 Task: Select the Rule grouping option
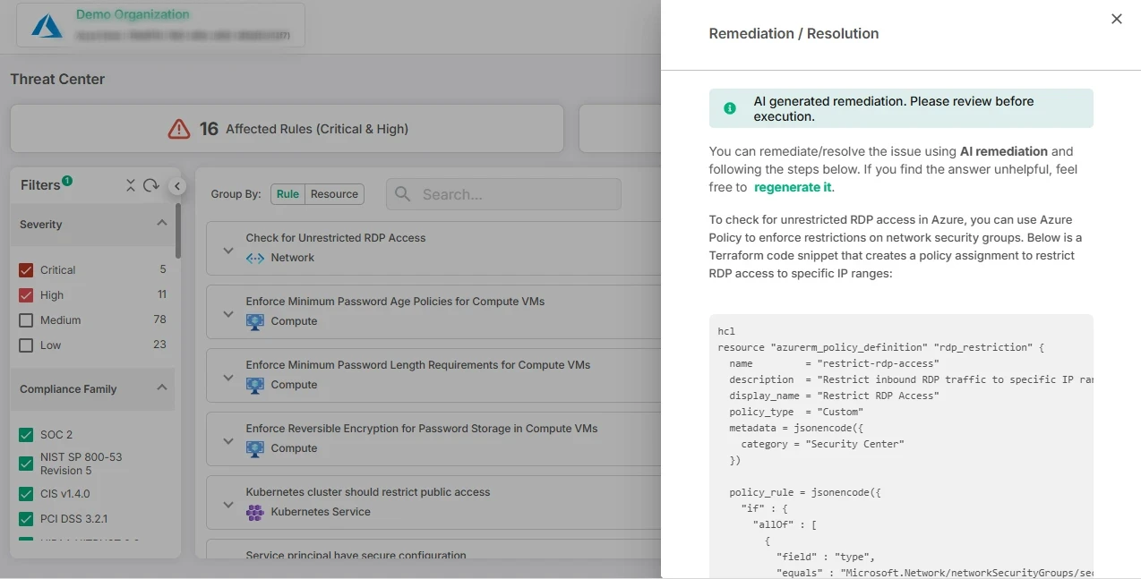(x=287, y=194)
